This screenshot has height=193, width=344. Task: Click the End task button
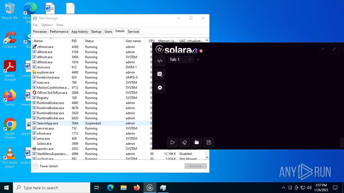coord(196,166)
